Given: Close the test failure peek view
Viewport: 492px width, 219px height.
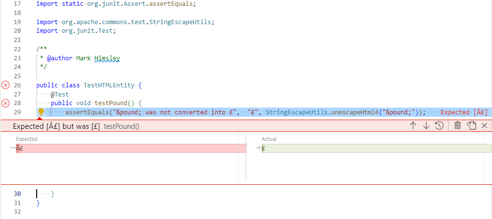Looking at the screenshot, I should [x=484, y=126].
